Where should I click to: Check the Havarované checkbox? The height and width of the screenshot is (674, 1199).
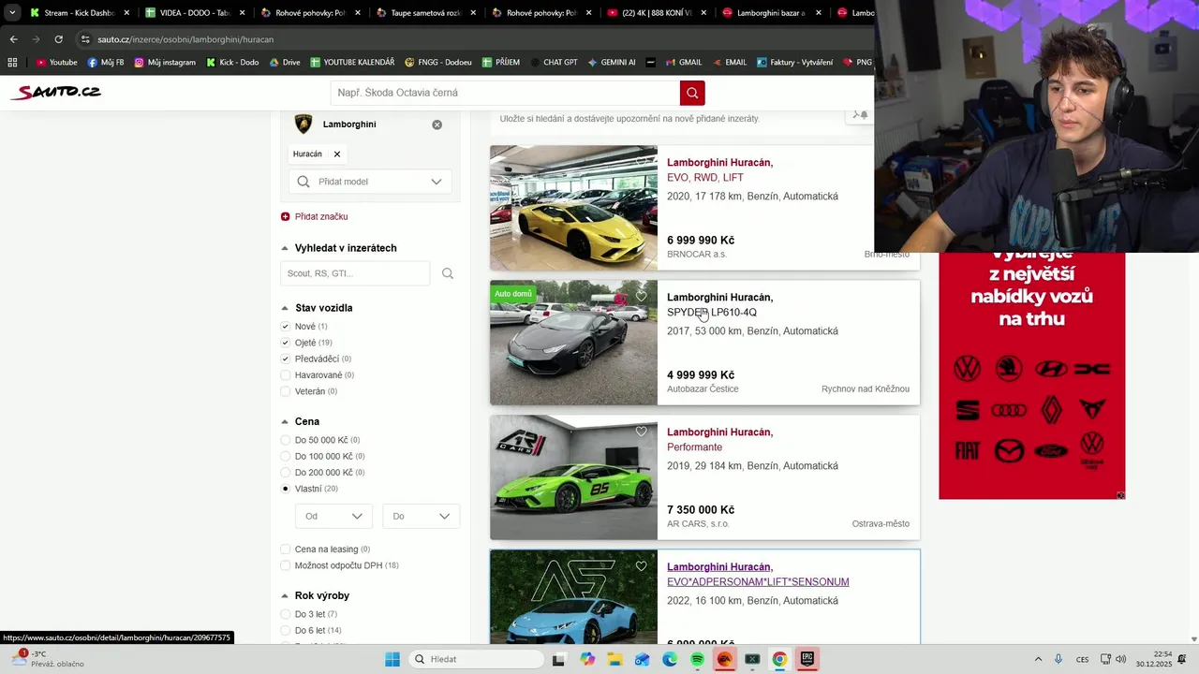point(286,375)
